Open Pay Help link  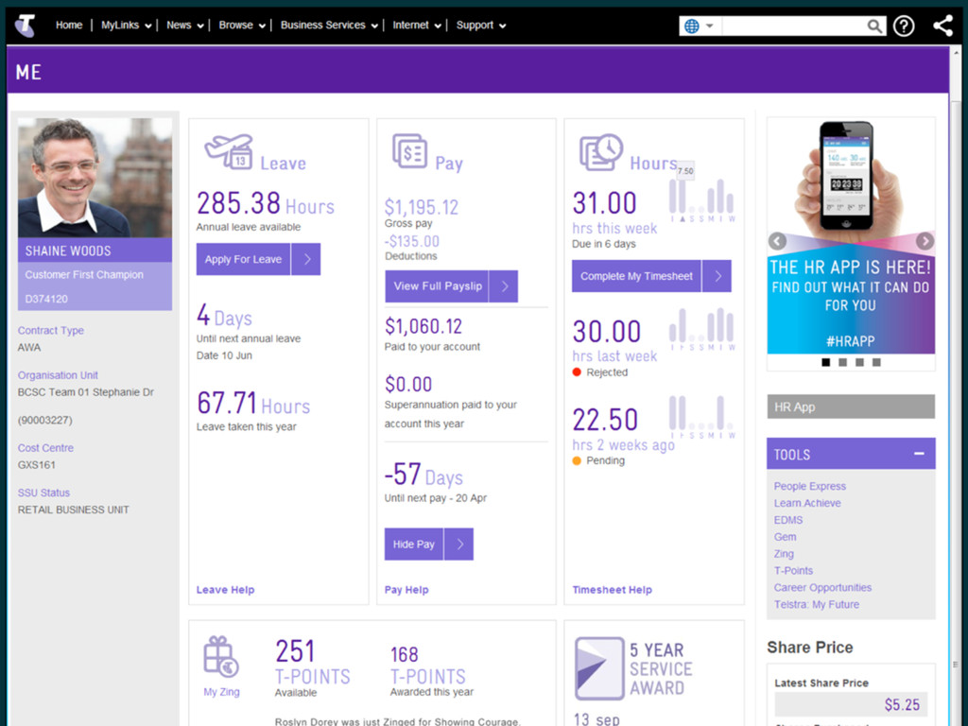click(x=406, y=590)
